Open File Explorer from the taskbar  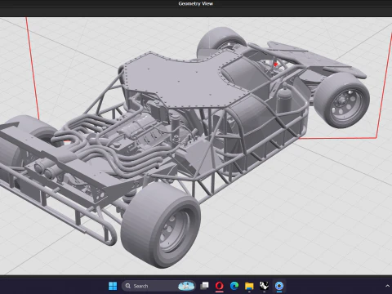coord(249,286)
